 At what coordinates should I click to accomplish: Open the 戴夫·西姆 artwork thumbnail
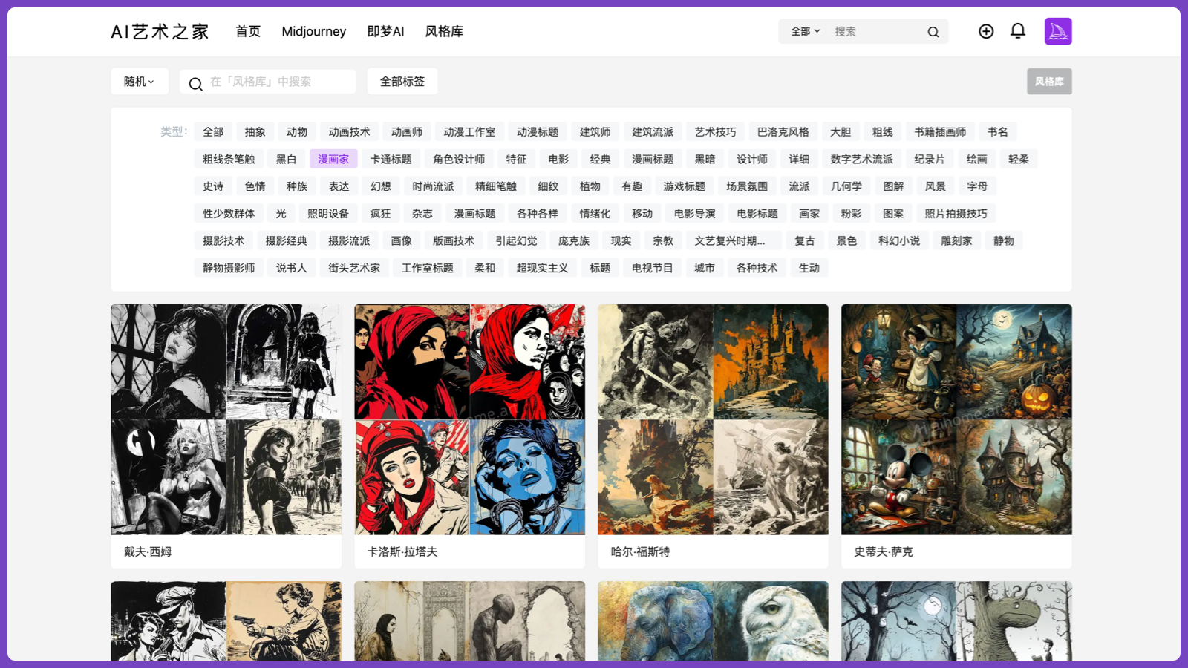(226, 419)
